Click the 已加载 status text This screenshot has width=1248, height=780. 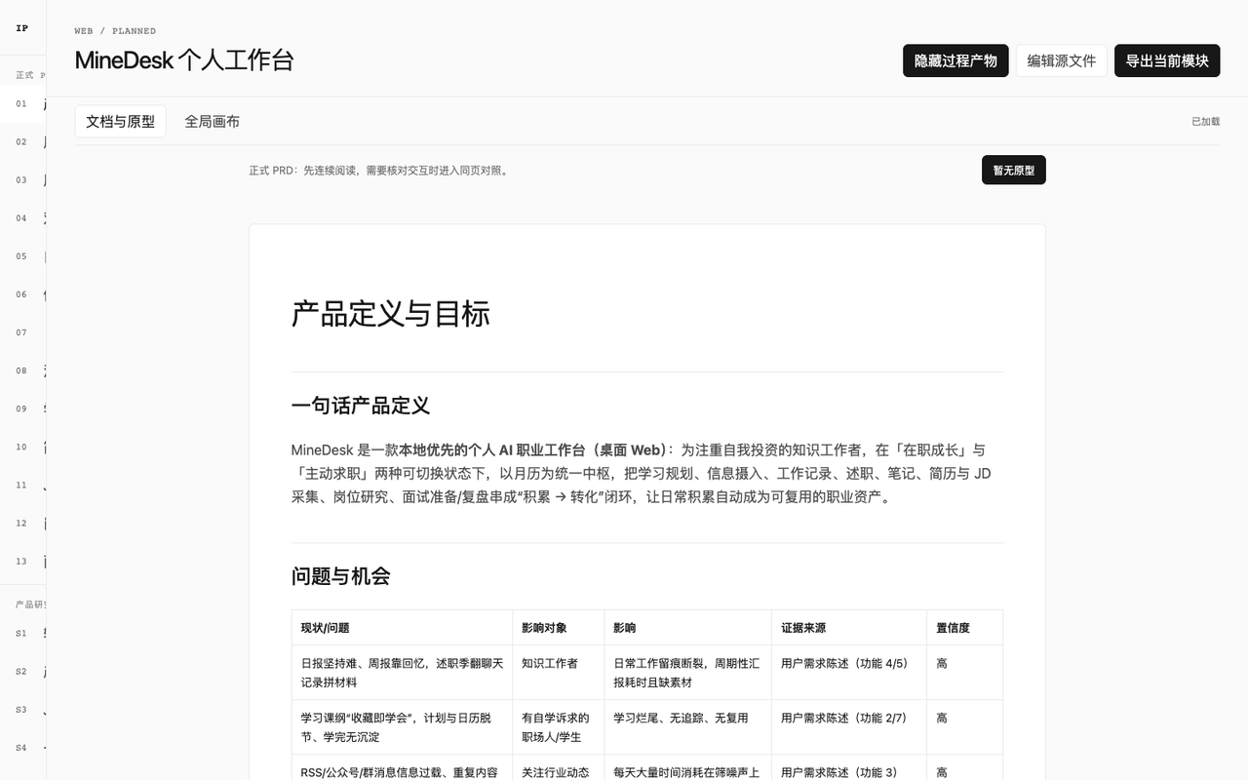(1205, 122)
